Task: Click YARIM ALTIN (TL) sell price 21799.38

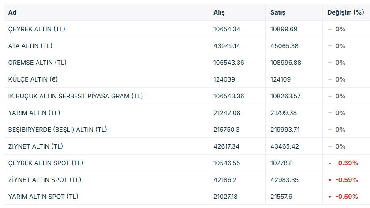Action: [x=284, y=113]
